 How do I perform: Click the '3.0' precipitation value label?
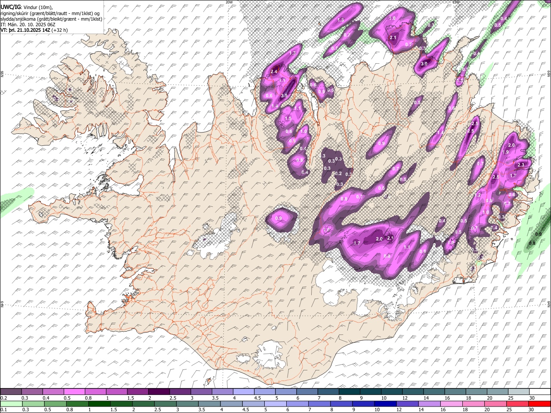click(x=424, y=64)
